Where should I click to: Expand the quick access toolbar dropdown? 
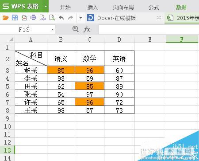[80, 18]
